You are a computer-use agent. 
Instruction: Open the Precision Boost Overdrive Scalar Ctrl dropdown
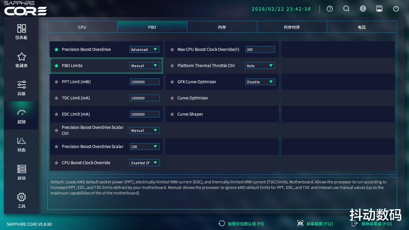click(x=144, y=130)
